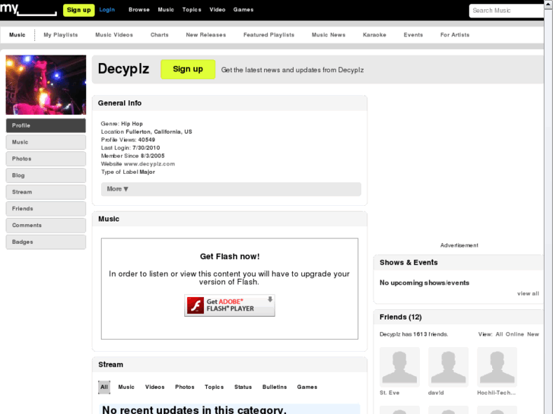Click the St. Eve name link
Image resolution: width=553 pixels, height=414 pixels.
[389, 393]
